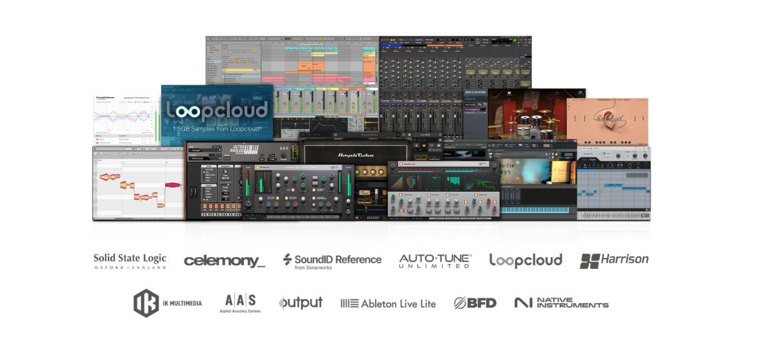This screenshot has width=775, height=353.
Task: Click the '1.5GB Samples from Loopcloud' text
Action: [x=217, y=128]
